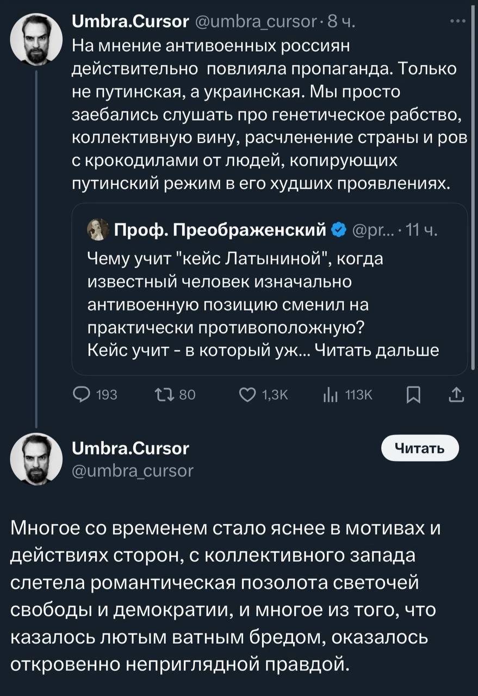
Task: Click the 8 ч. timestamp
Action: point(339,22)
